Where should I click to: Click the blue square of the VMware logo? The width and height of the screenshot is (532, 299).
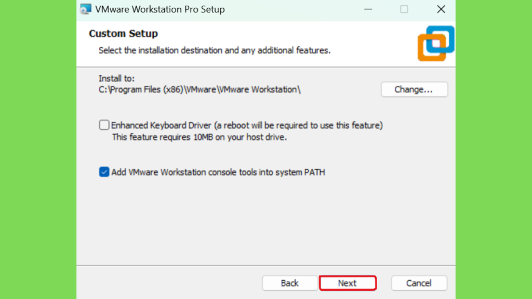pyautogui.click(x=441, y=39)
